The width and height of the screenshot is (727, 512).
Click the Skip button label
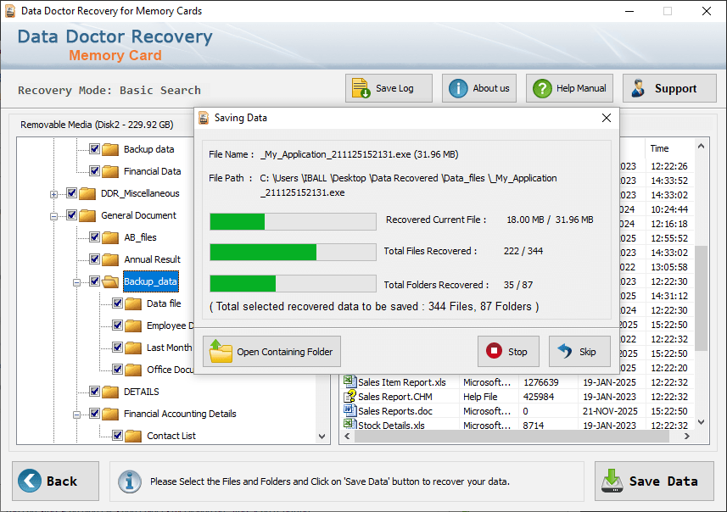coord(587,352)
